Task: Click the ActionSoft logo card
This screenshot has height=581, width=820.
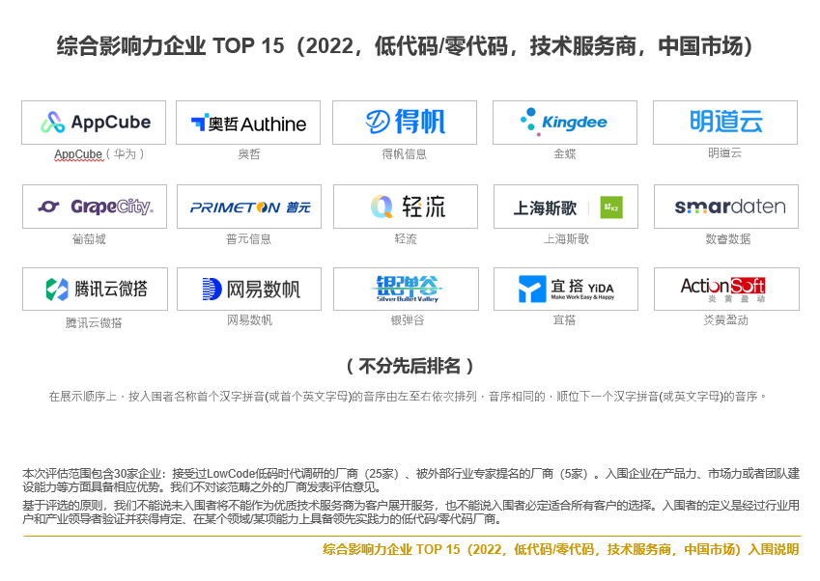Action: pyautogui.click(x=727, y=289)
